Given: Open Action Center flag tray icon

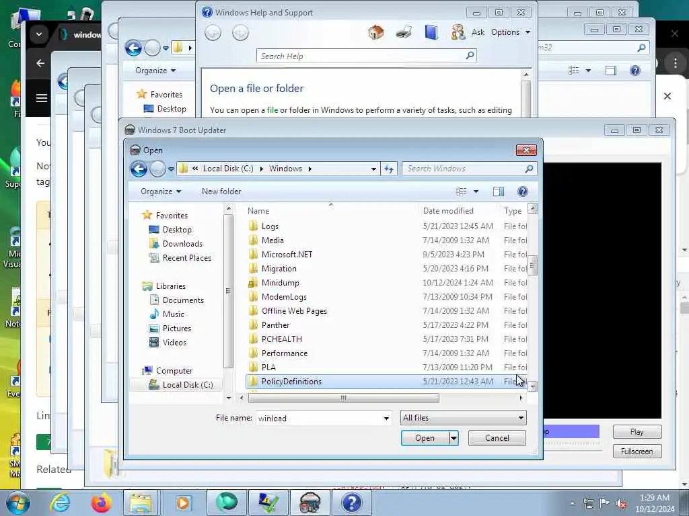Looking at the screenshot, I should tap(605, 503).
